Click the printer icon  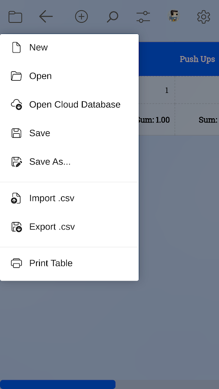pos(17,263)
